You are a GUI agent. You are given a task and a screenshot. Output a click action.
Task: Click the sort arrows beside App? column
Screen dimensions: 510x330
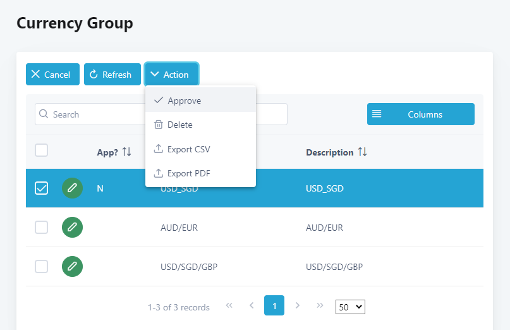click(x=126, y=152)
